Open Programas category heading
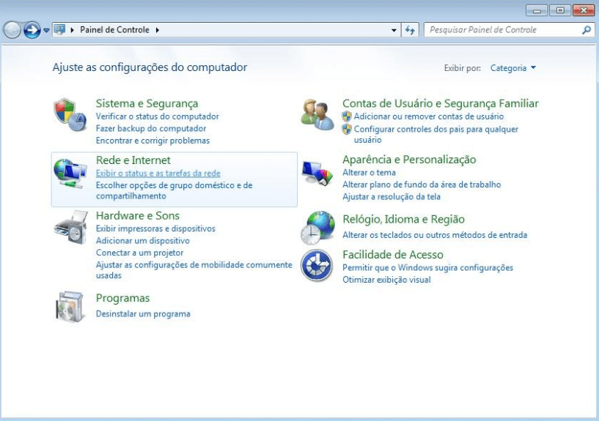Viewport: 599px width, 421px height. (122, 298)
